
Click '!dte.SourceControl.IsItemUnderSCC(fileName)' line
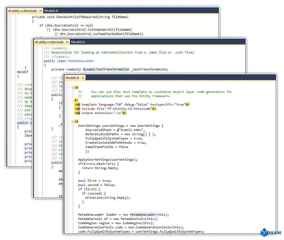pos(90,30)
